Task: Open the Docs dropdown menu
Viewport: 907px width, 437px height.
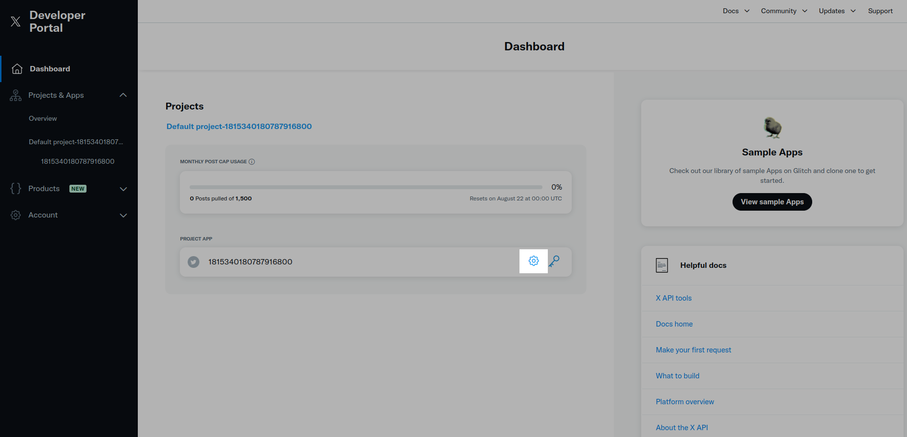Action: point(736,11)
